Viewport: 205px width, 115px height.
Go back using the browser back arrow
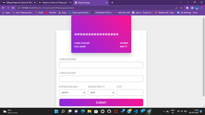click(3, 8)
